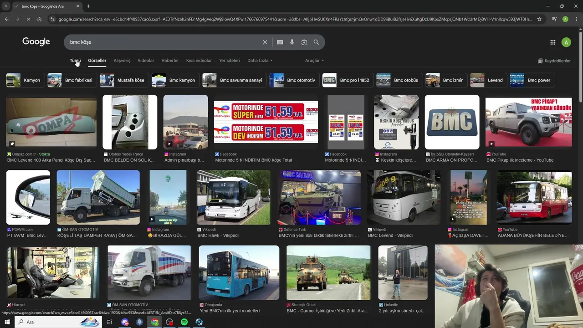Open Spotify from the taskbar
This screenshot has width=583, height=328.
pos(184,322)
